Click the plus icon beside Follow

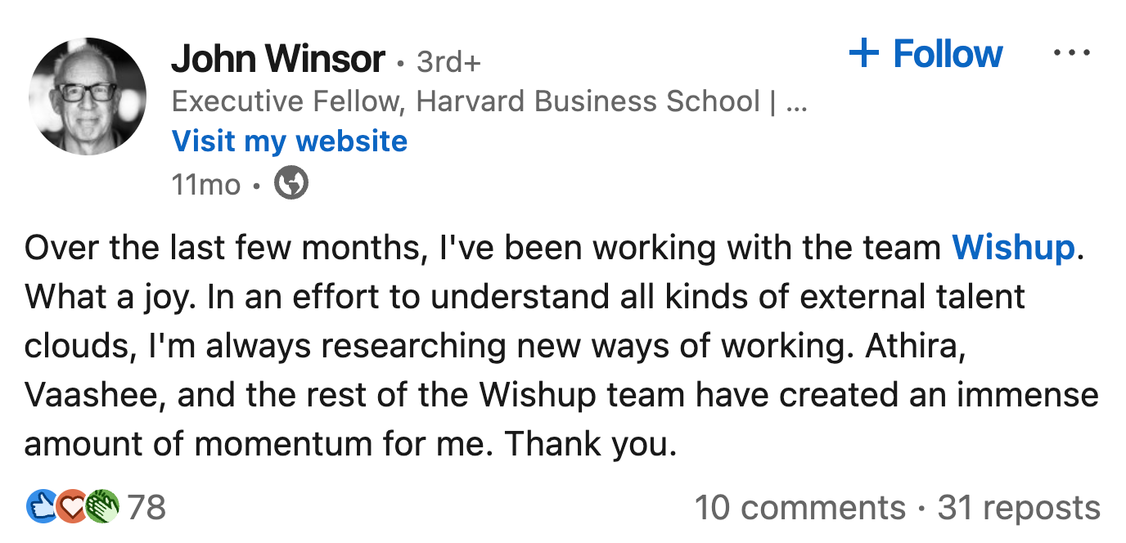(864, 54)
